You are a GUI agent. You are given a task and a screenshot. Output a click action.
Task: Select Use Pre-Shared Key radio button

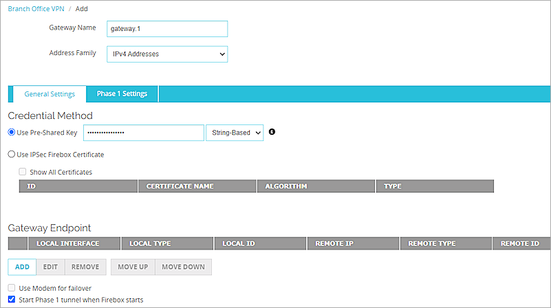click(12, 133)
